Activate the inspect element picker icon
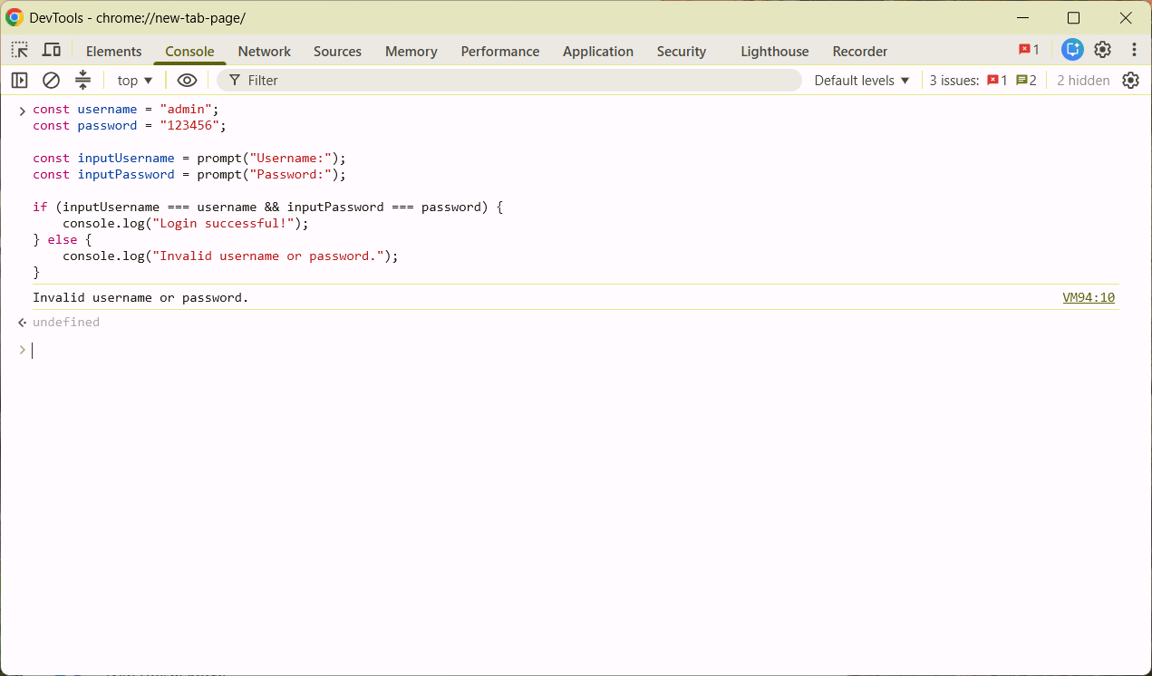Image resolution: width=1152 pixels, height=676 pixels. 20,50
